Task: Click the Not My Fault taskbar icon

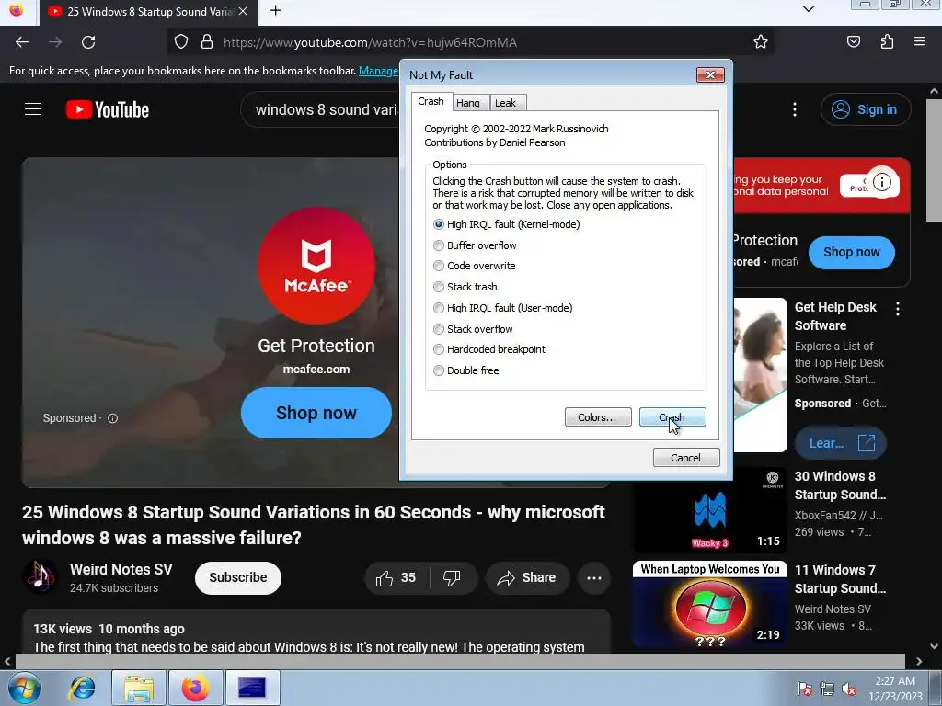Action: click(x=252, y=689)
